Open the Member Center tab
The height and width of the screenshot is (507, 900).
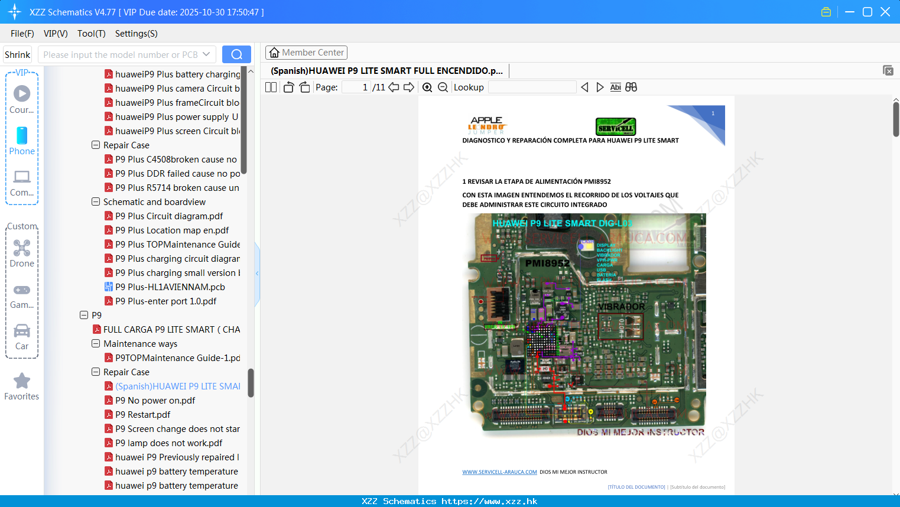point(306,53)
